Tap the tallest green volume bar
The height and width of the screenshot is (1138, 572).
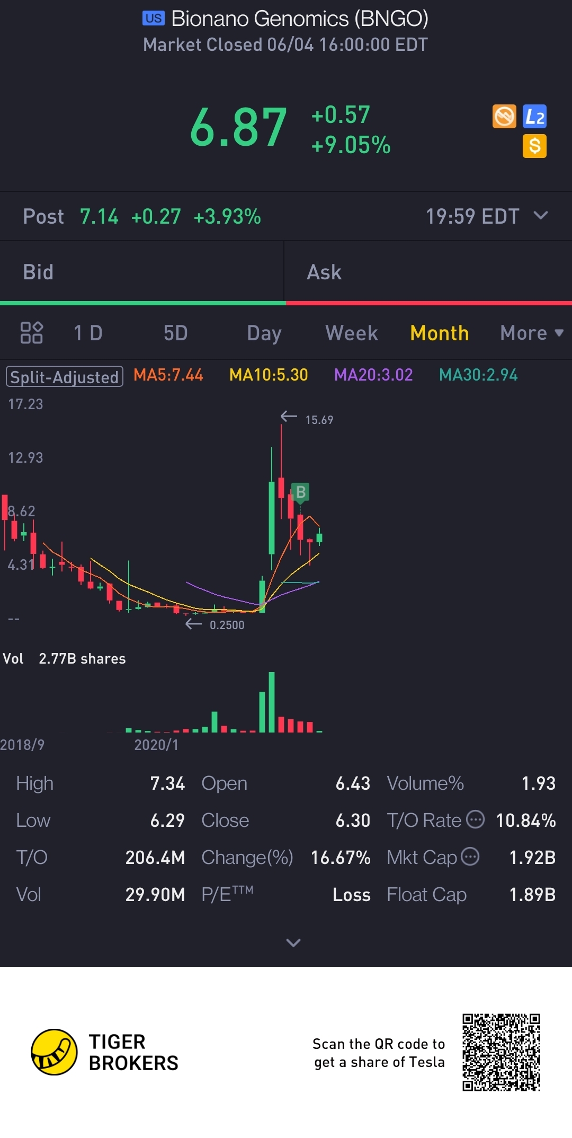pyautogui.click(x=272, y=702)
